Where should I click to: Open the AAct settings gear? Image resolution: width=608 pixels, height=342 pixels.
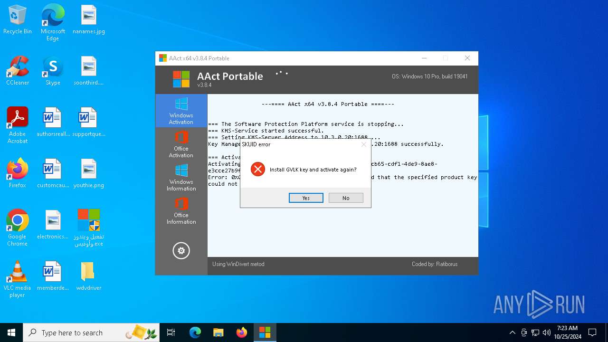tap(181, 251)
